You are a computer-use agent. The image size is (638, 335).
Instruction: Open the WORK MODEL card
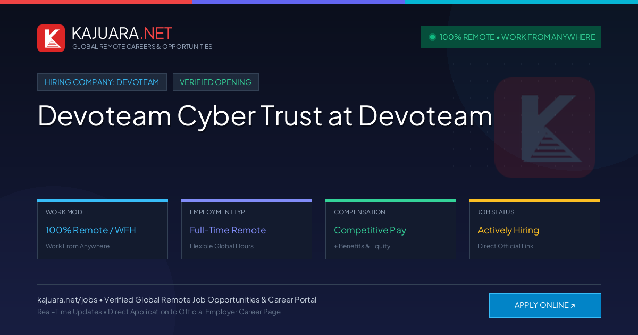click(x=103, y=230)
